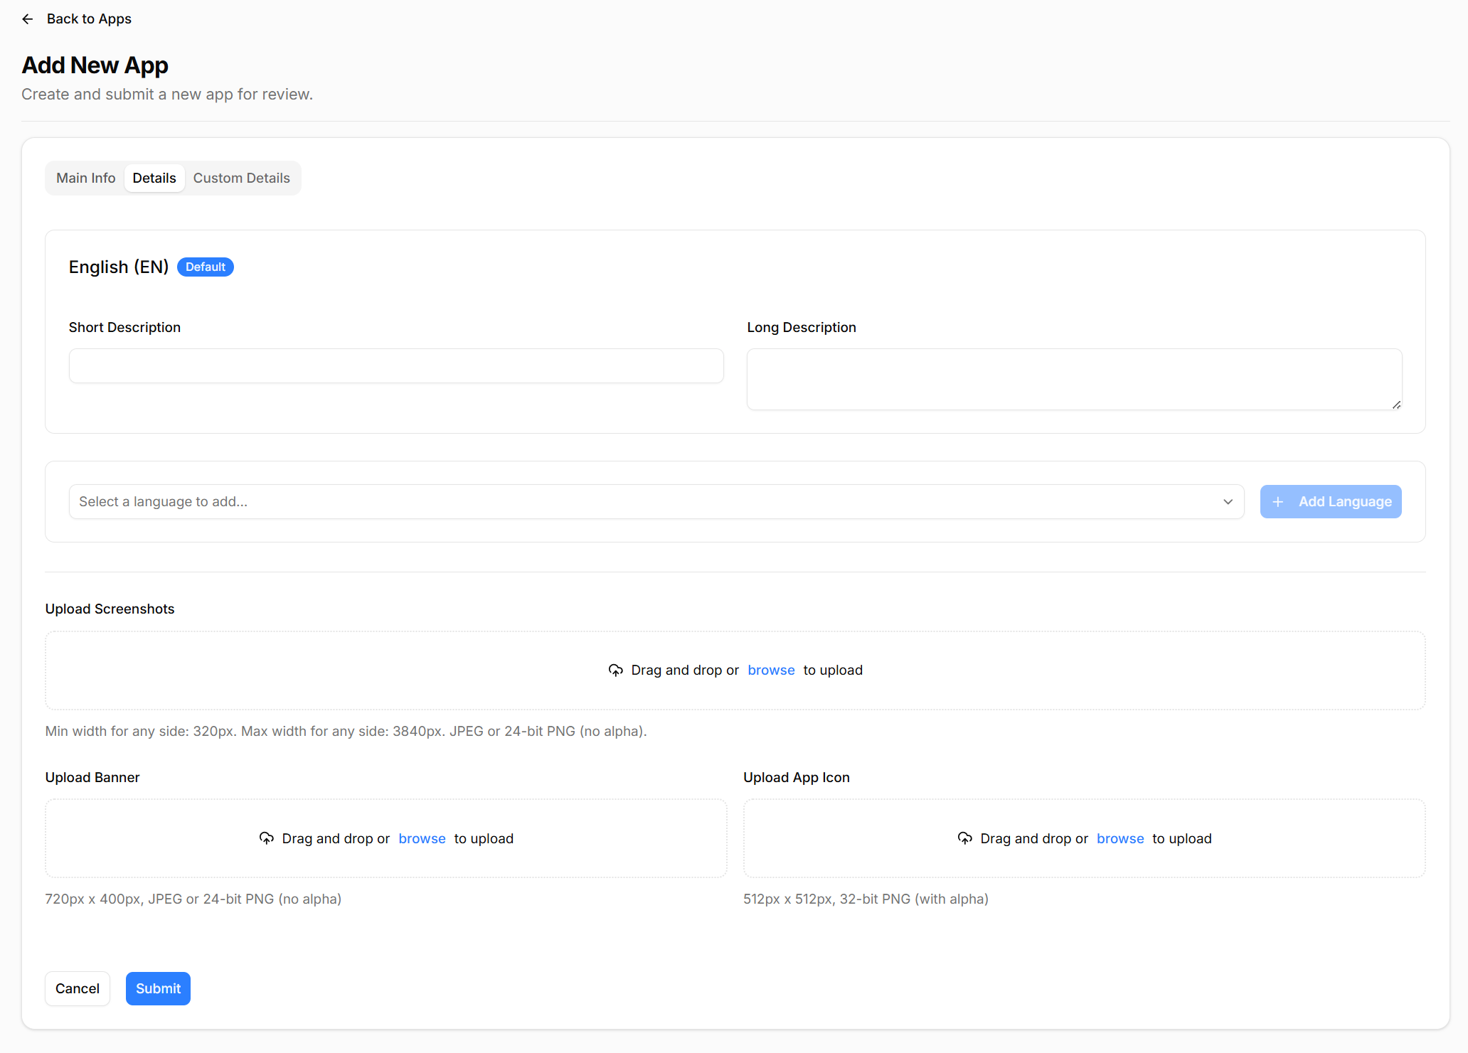Click the Cancel button

(x=77, y=988)
